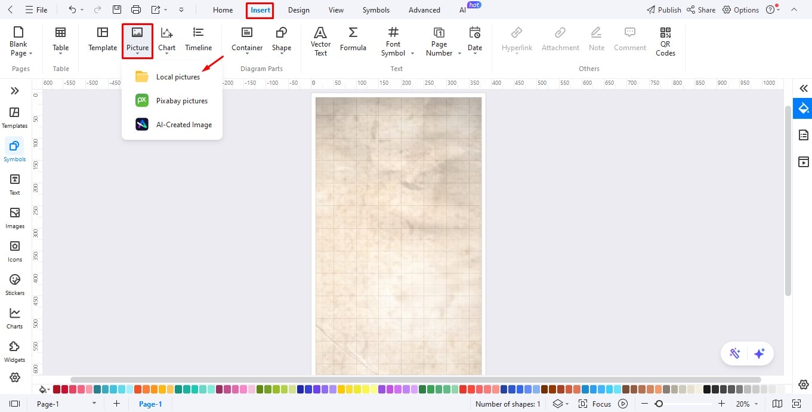Switch to the Home tab

point(223,10)
